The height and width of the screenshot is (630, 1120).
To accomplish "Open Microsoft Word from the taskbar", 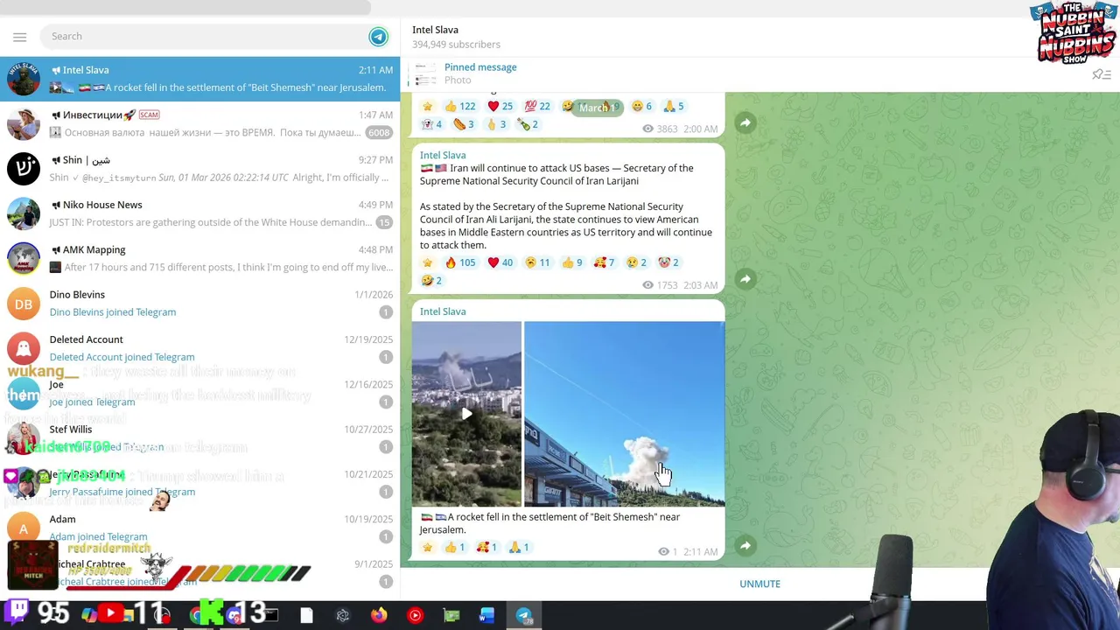I will [486, 615].
